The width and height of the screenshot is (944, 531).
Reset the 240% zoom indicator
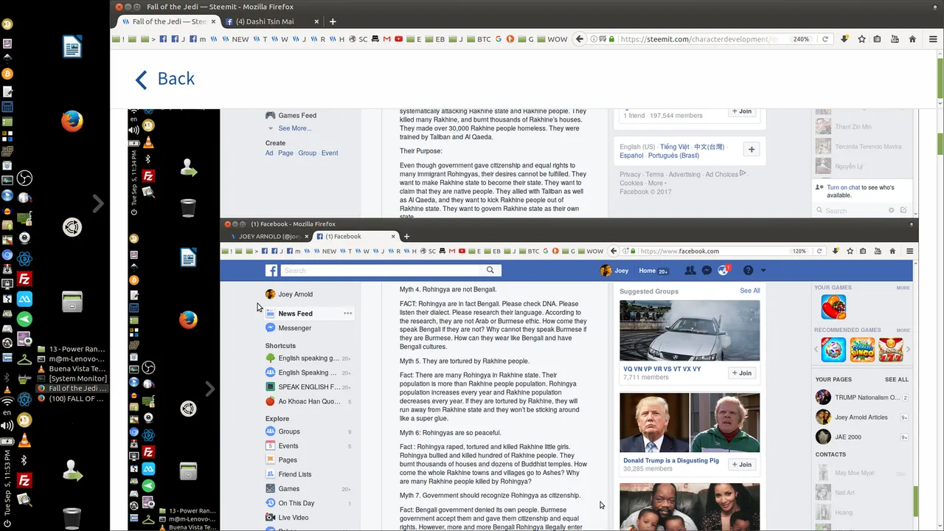pos(801,39)
